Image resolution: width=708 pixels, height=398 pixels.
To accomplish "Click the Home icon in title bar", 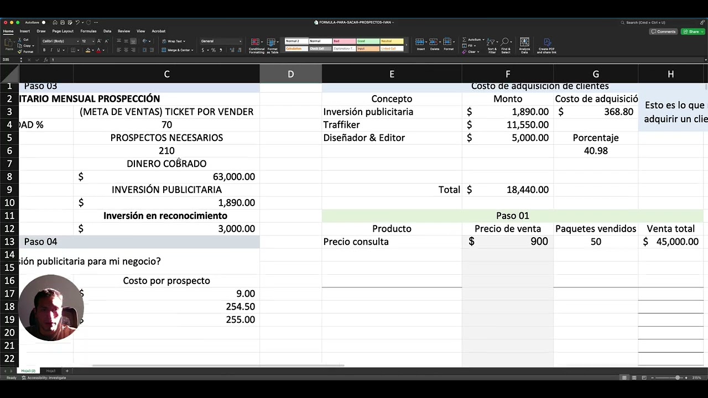I will pos(55,23).
